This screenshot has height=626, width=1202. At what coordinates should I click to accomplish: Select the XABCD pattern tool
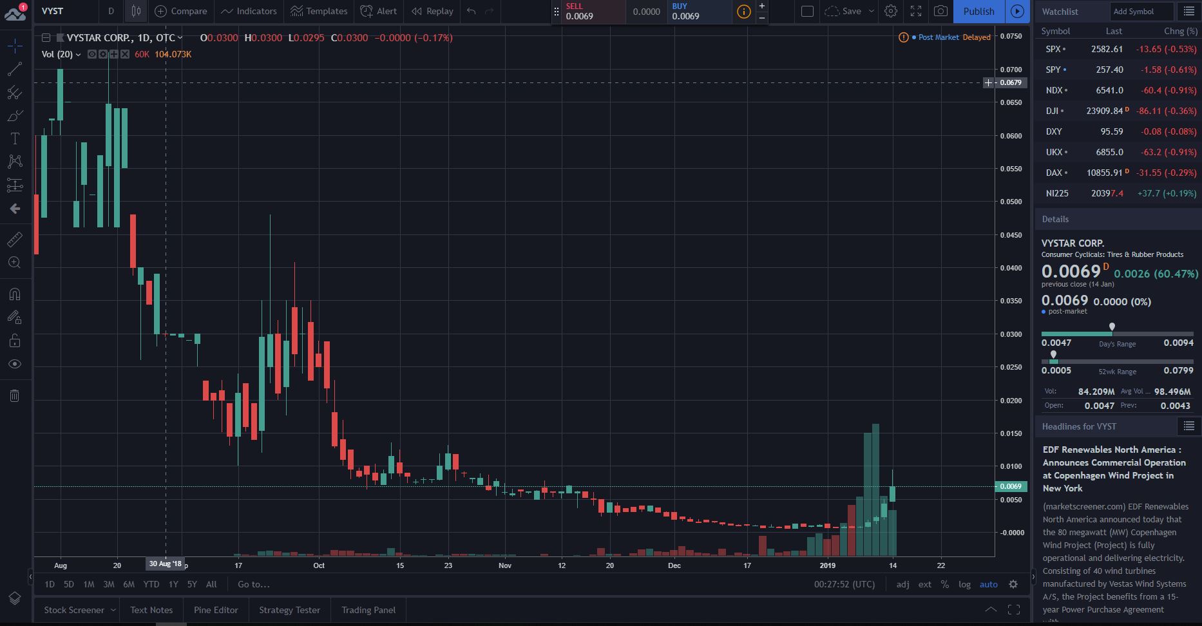point(15,162)
